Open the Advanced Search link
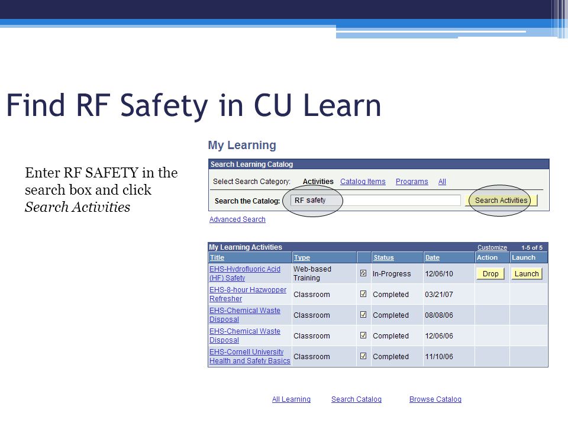This screenshot has height=426, width=568. [237, 219]
